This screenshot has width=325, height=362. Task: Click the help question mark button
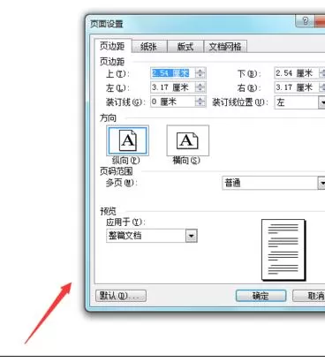click(x=305, y=21)
